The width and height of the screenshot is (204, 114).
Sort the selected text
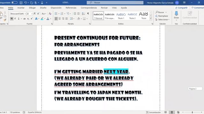(x=83, y=14)
